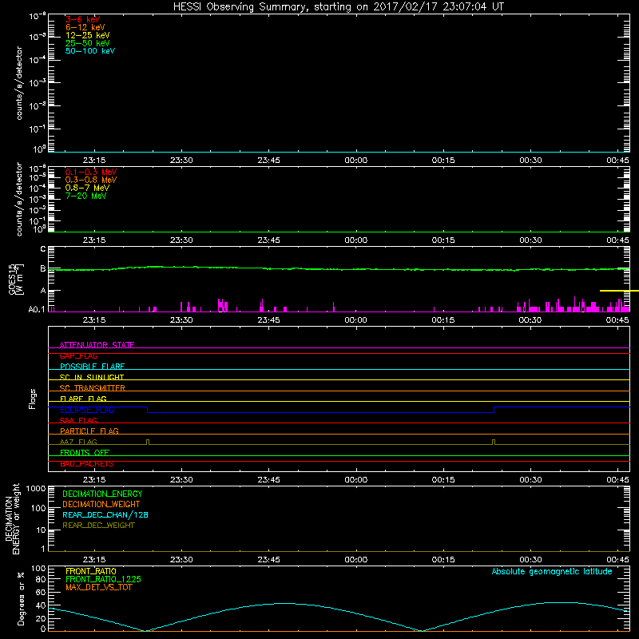This screenshot has height=639, width=639.
Task: Click the HESSI Observing Summary title text
Action: (339, 7)
